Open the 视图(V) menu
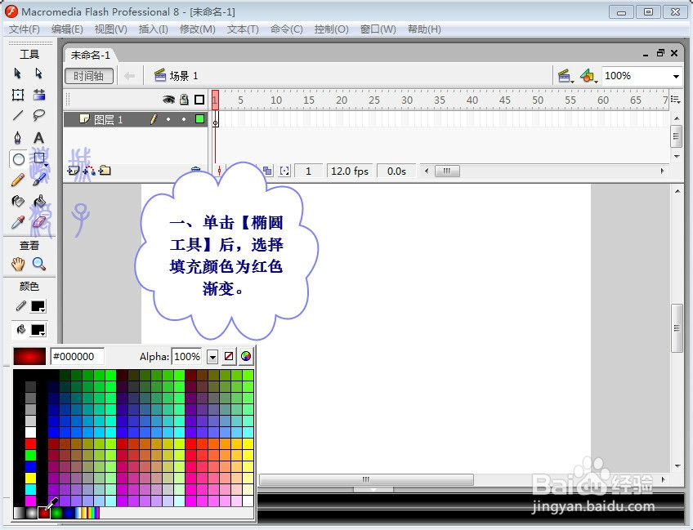Image resolution: width=693 pixels, height=530 pixels. 110,29
